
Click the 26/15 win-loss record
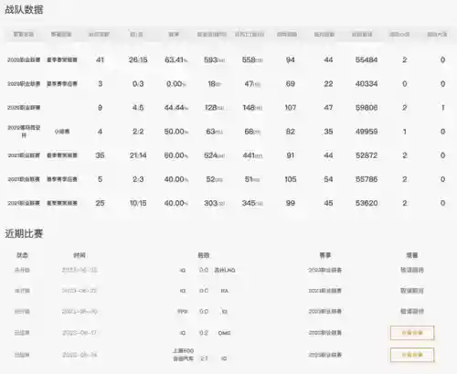click(x=138, y=59)
